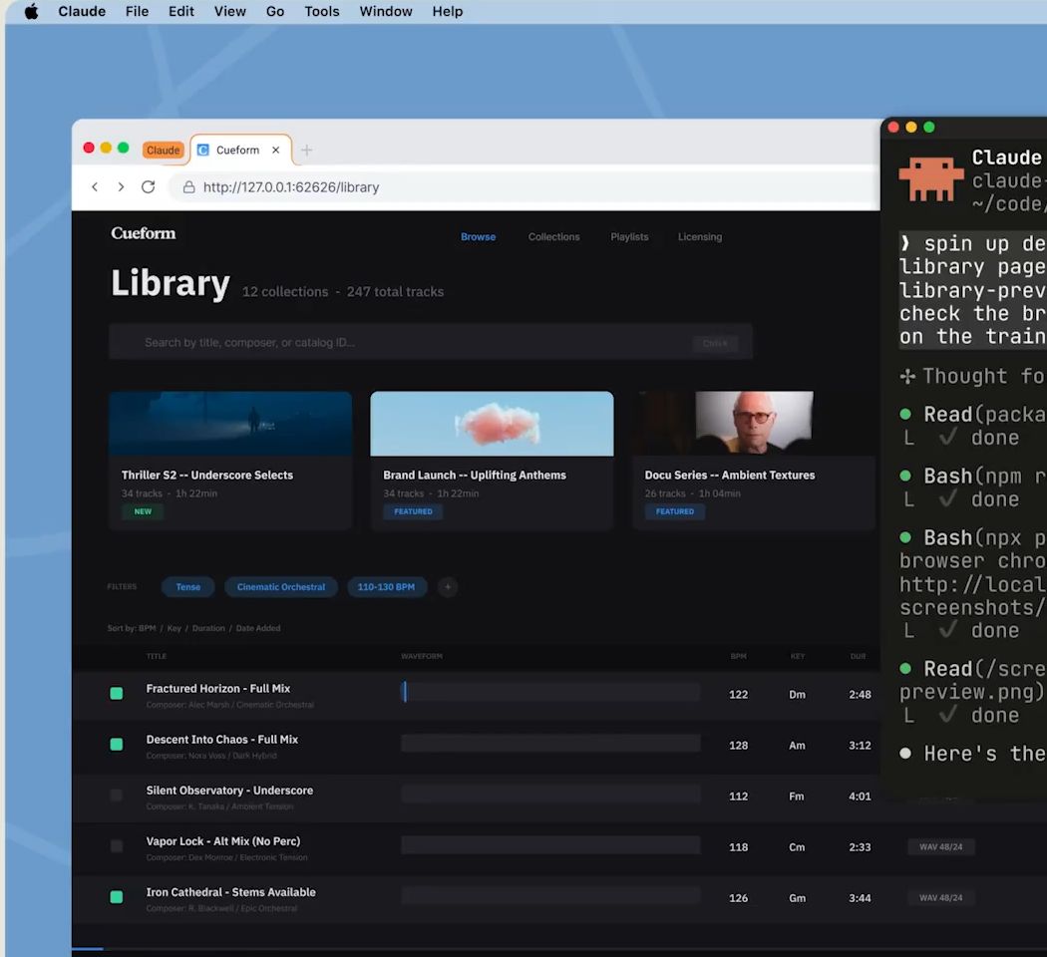The height and width of the screenshot is (957, 1047).
Task: Click the Apple menu icon
Action: pos(31,12)
